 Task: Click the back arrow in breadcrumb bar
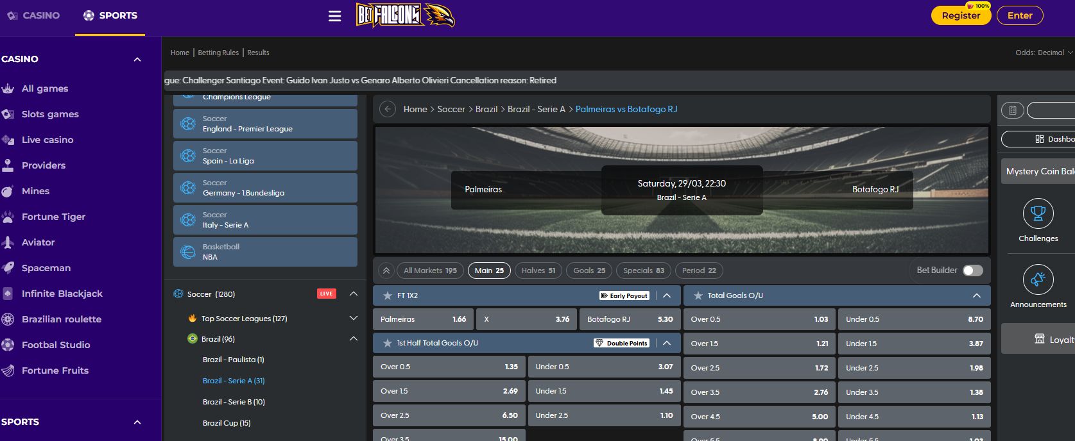tap(388, 110)
